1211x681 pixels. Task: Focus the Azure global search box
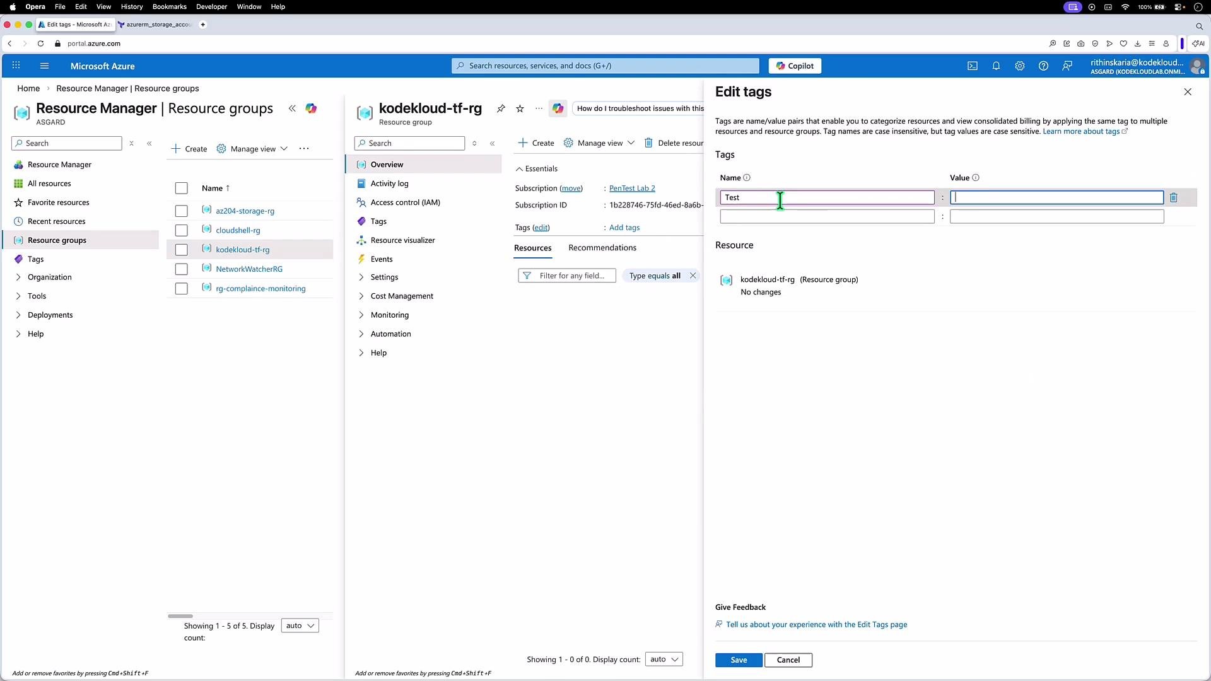pos(605,66)
